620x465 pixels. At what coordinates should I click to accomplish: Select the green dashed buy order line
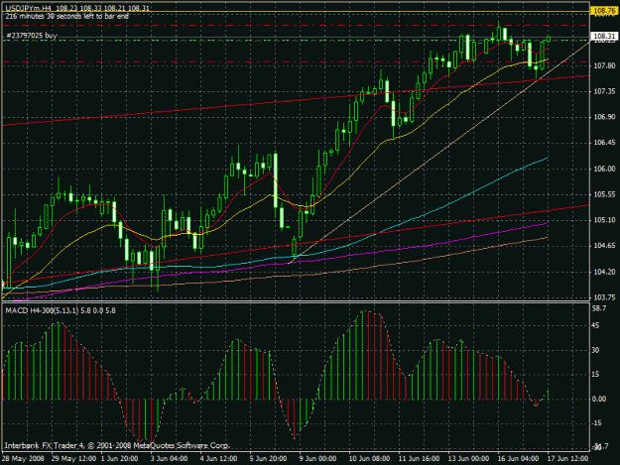pyautogui.click(x=297, y=41)
